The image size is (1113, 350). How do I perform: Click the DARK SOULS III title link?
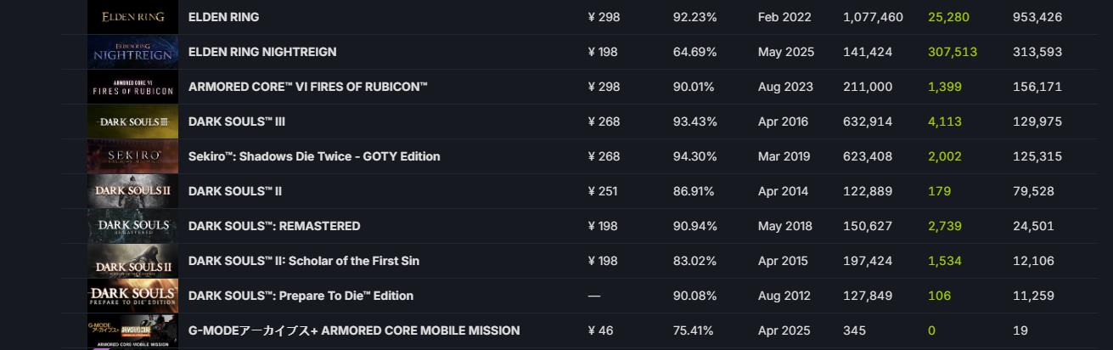[x=237, y=121]
